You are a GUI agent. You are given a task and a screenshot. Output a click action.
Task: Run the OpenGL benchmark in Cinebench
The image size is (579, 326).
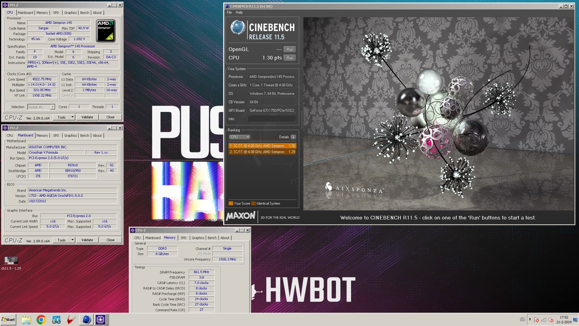290,50
